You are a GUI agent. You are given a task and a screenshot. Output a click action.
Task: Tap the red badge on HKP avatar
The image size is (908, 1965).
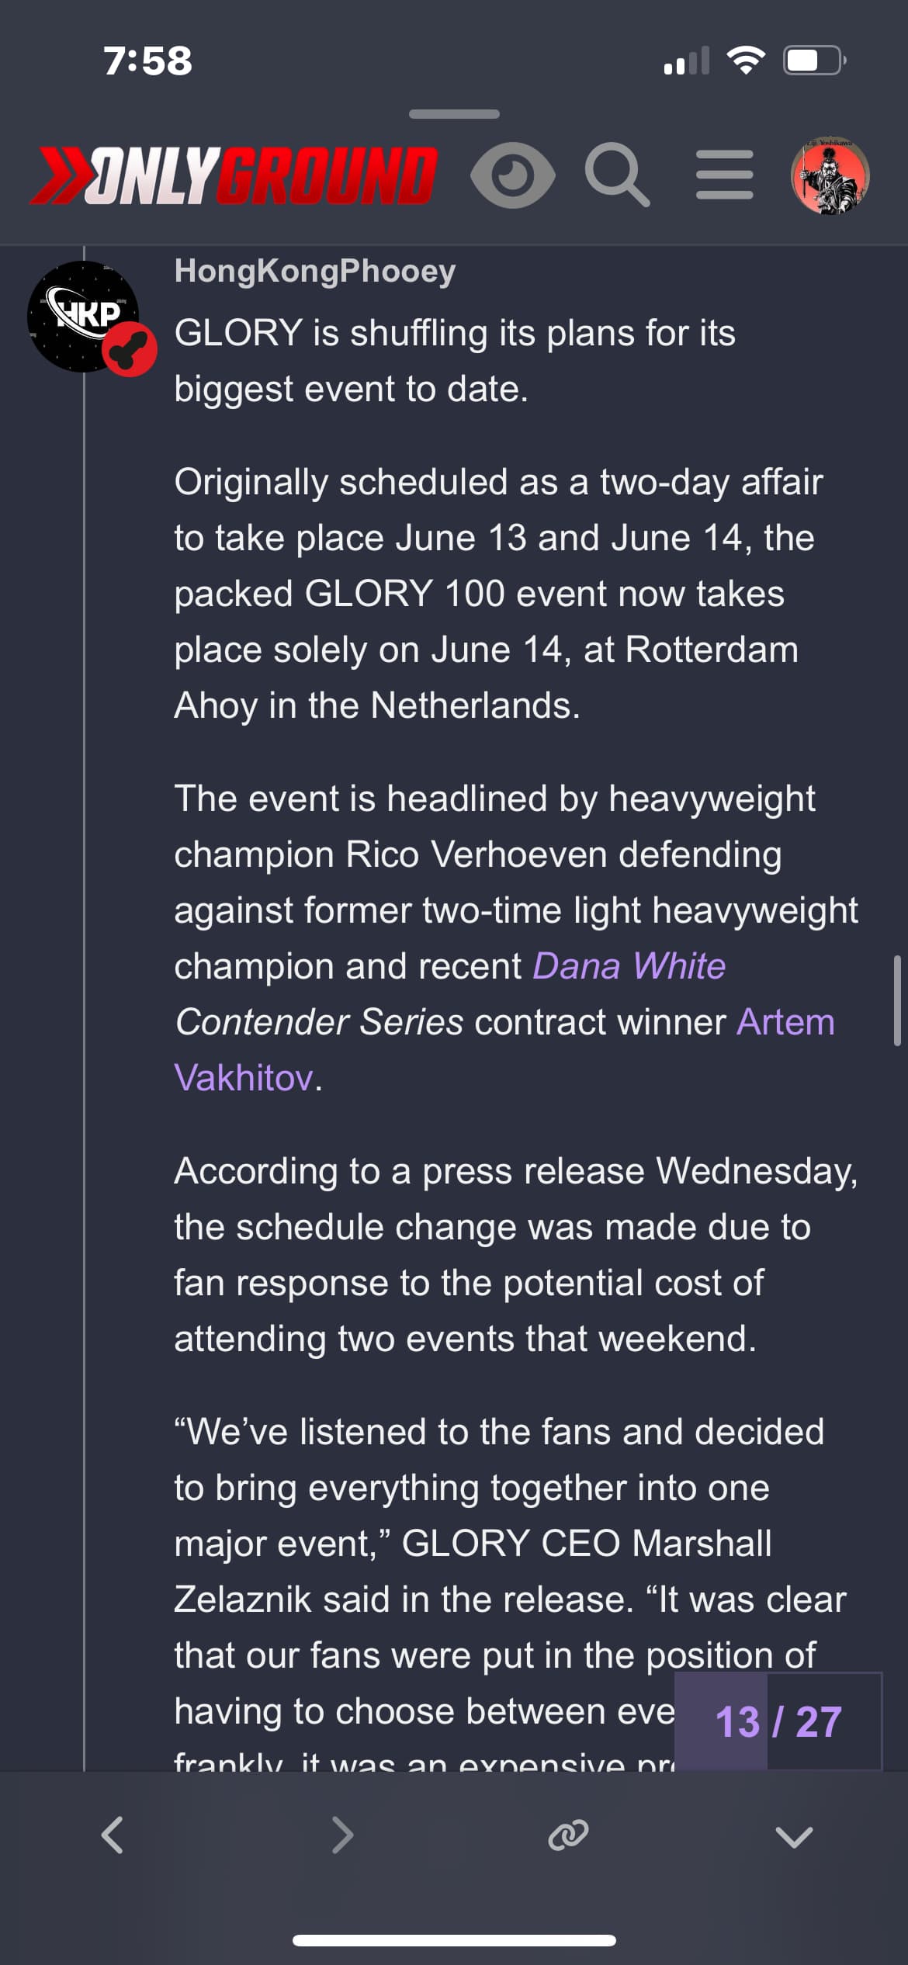[x=130, y=349]
